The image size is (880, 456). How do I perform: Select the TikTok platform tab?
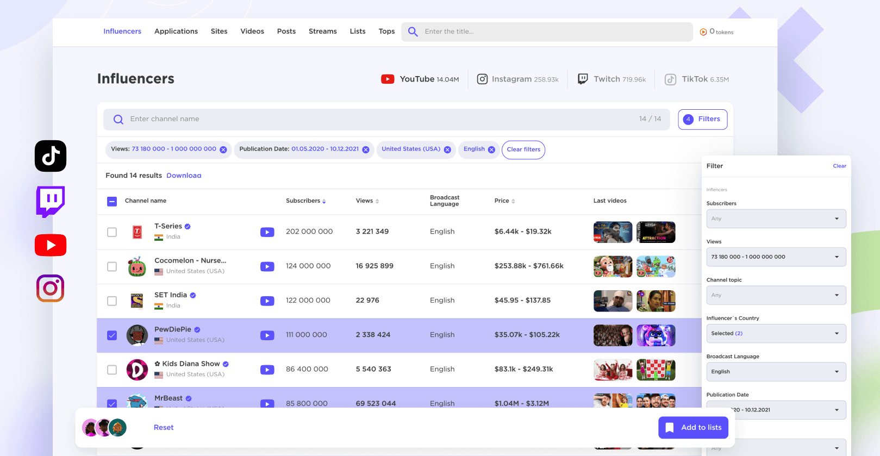[697, 79]
